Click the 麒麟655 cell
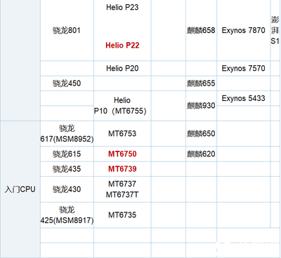Screen dimensions: 281x258 (x=201, y=83)
